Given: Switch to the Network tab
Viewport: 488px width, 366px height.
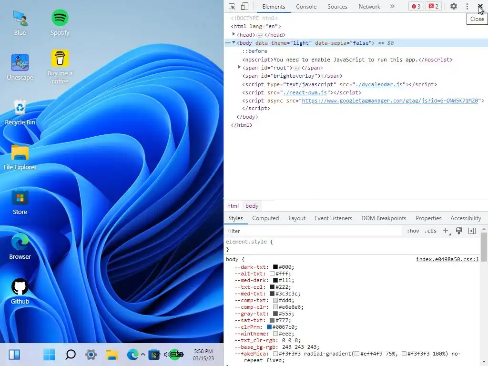Looking at the screenshot, I should 369,7.
